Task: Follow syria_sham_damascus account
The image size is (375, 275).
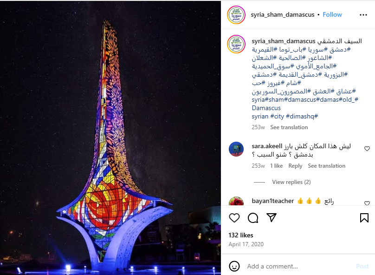Action: (x=332, y=14)
